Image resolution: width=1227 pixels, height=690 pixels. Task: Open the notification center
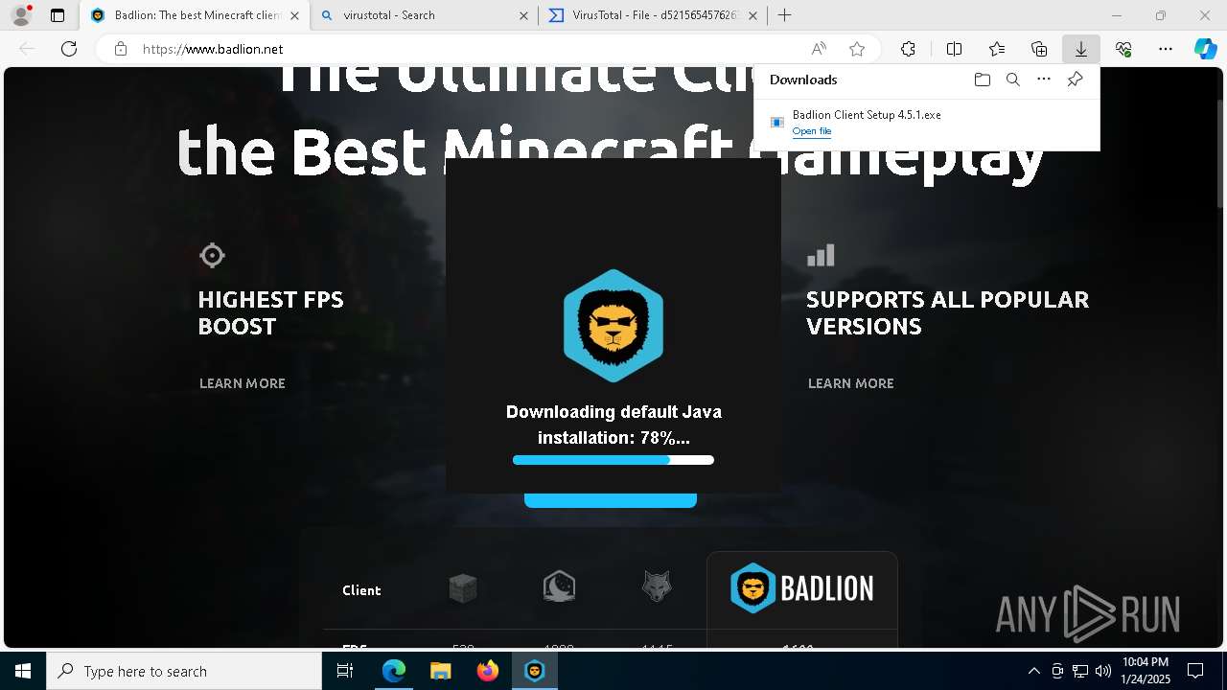(1196, 671)
